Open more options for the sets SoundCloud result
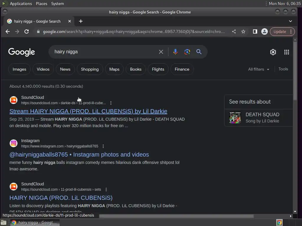This screenshot has height=226, width=302. pyautogui.click(x=106, y=190)
